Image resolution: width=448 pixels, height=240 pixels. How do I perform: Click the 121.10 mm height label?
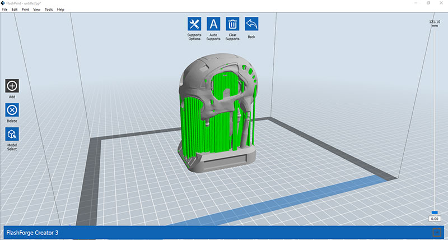pyautogui.click(x=435, y=24)
